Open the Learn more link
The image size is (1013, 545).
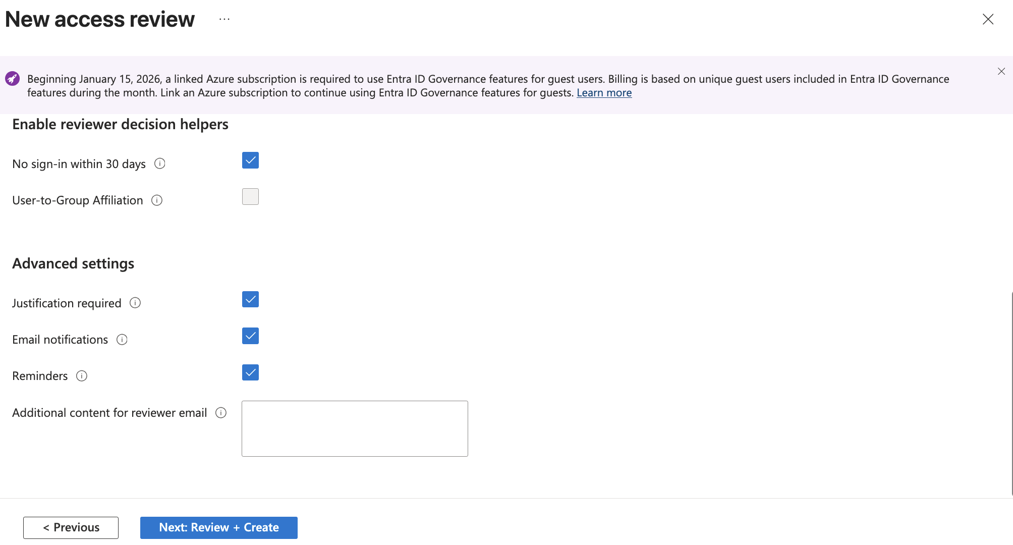(x=604, y=93)
